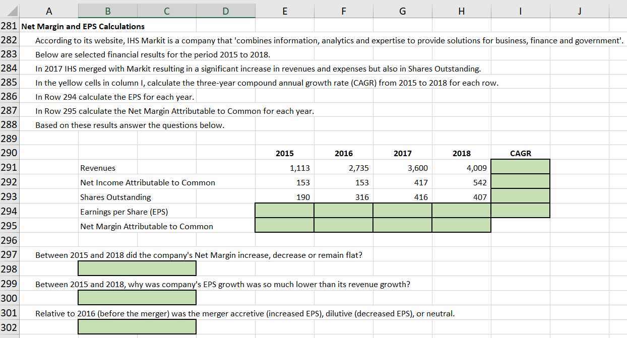Select the answer cell below the Net Margin question
Image resolution: width=627 pixels, height=338 pixels.
[x=137, y=268]
